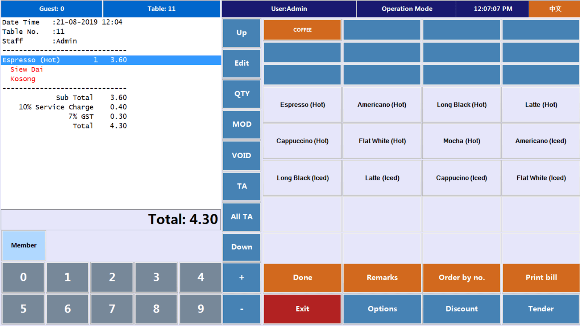Increase quantity with the plus button
The height and width of the screenshot is (326, 580).
click(241, 277)
